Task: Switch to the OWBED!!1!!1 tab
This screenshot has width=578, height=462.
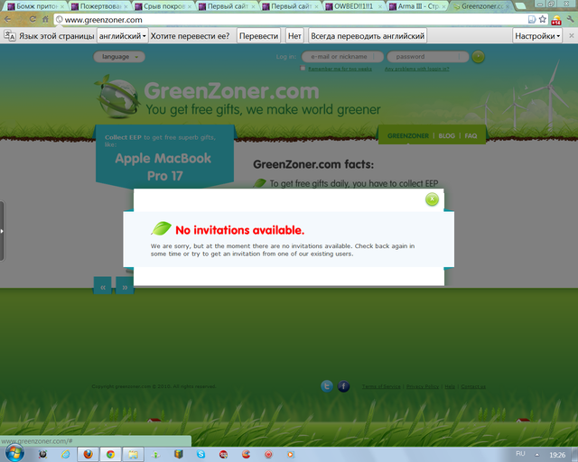Action: tap(351, 6)
